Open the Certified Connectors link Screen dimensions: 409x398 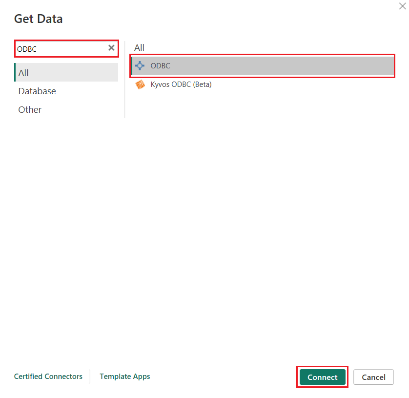tap(48, 377)
